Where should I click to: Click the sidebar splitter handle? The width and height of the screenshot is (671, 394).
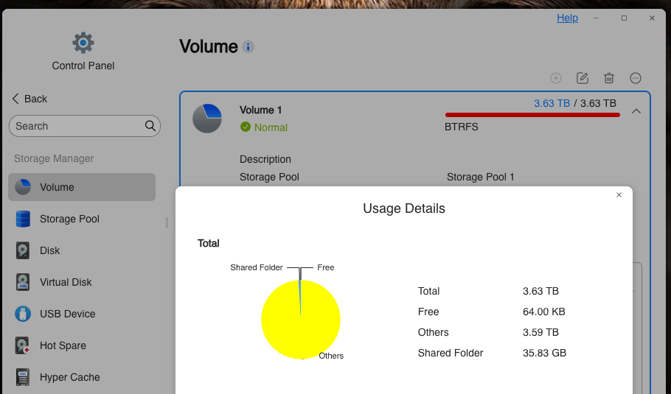pyautogui.click(x=167, y=222)
